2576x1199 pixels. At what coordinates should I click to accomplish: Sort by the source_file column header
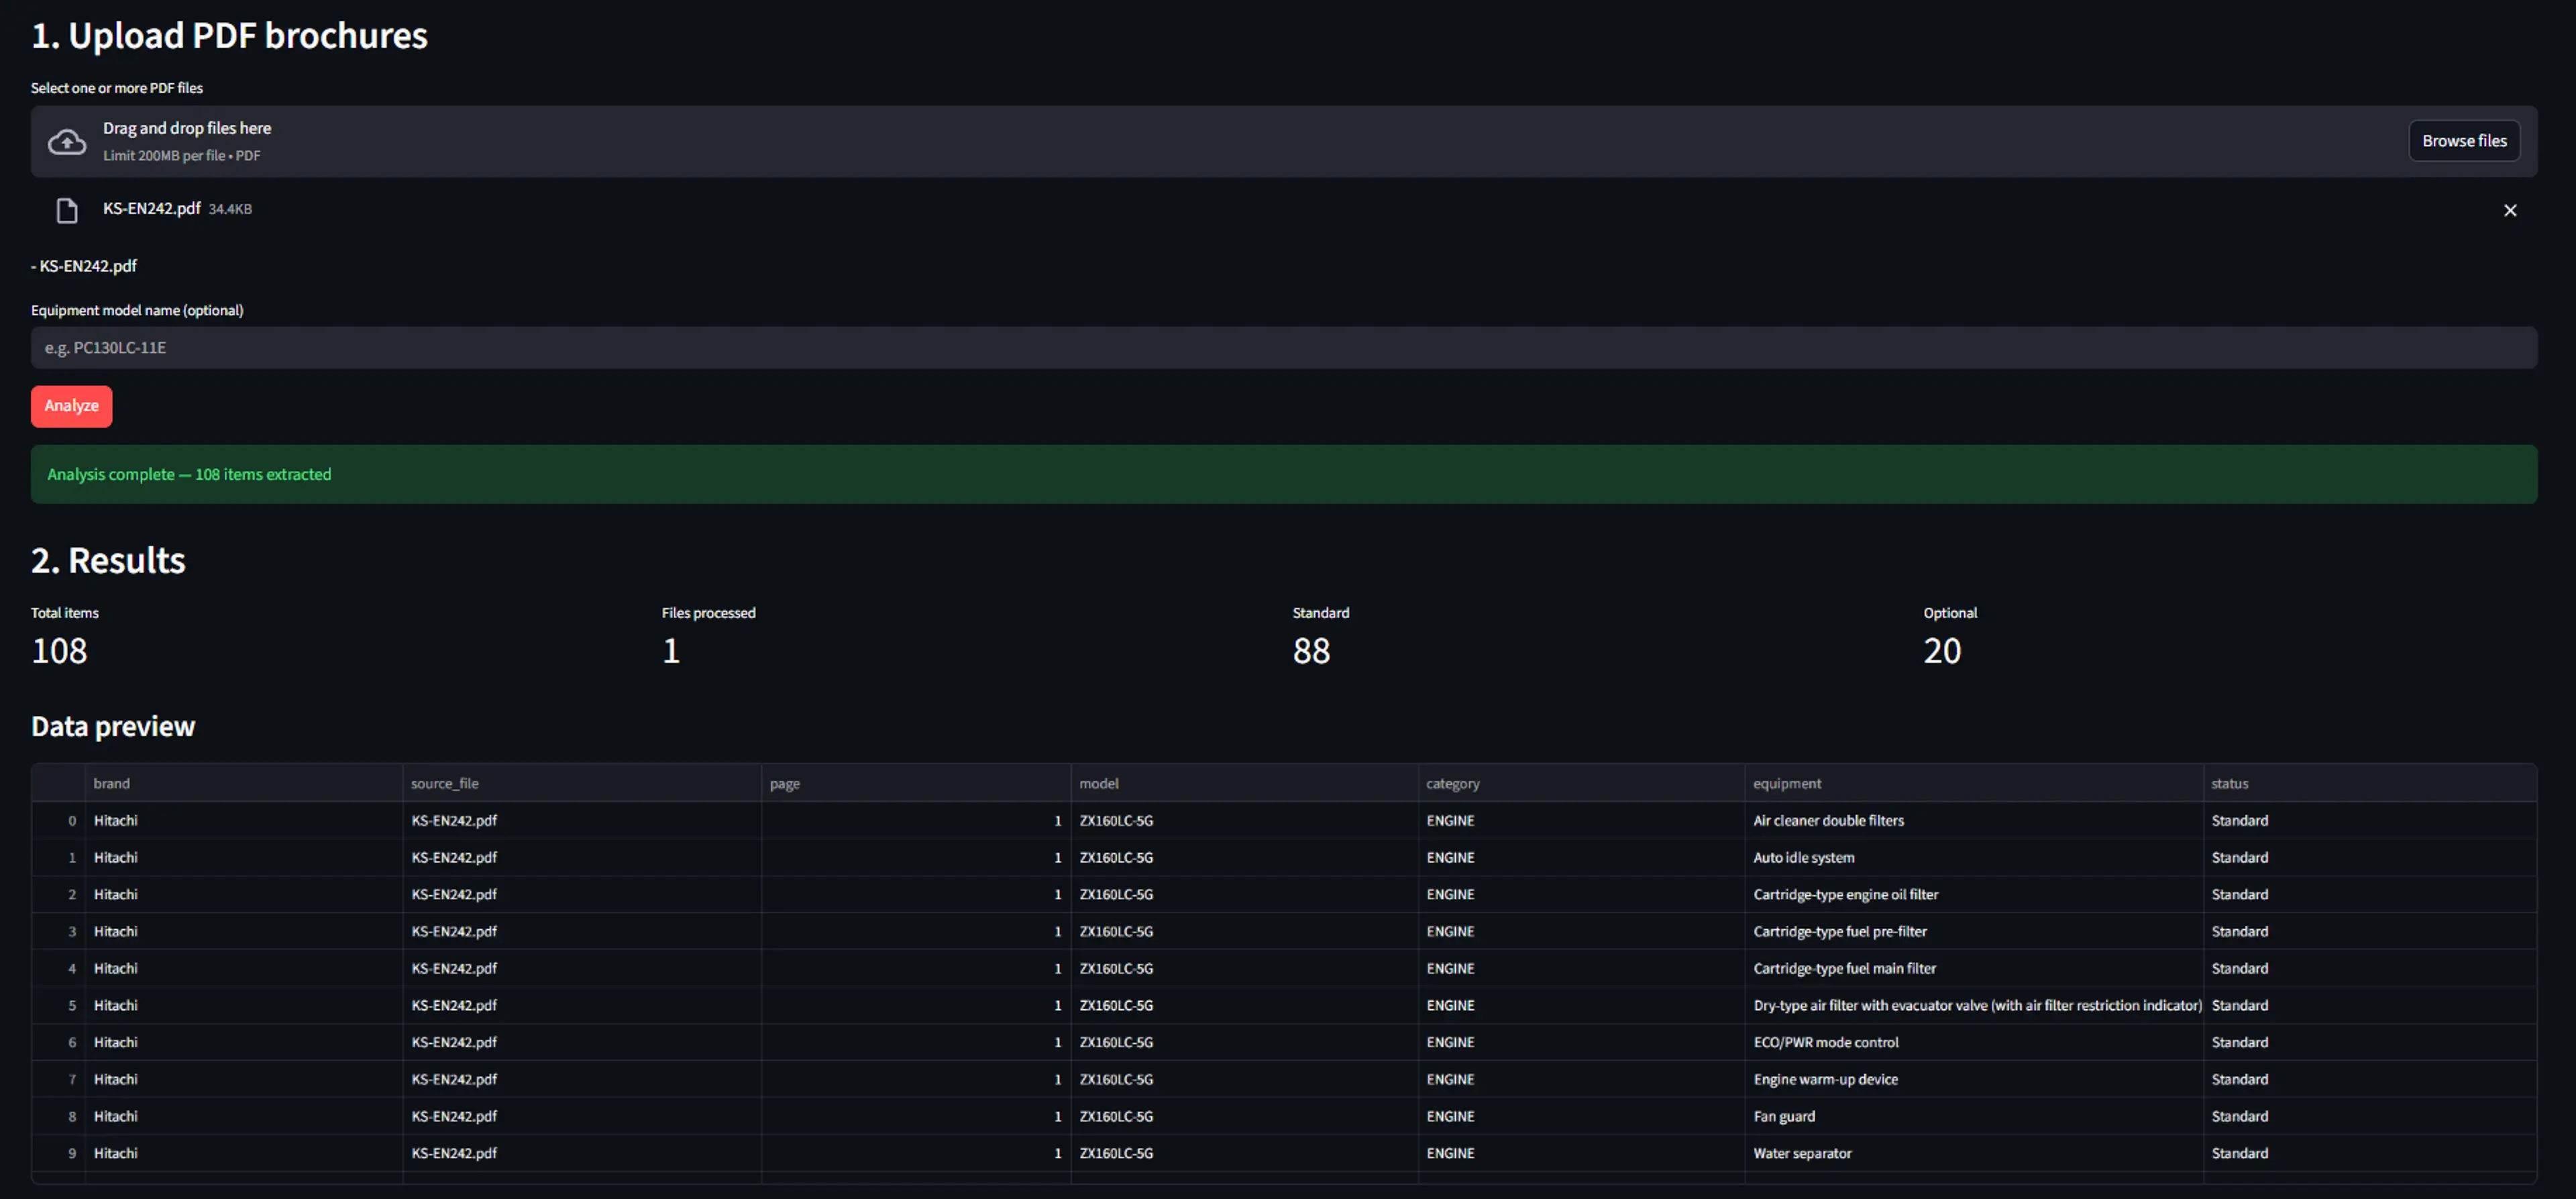click(x=581, y=783)
